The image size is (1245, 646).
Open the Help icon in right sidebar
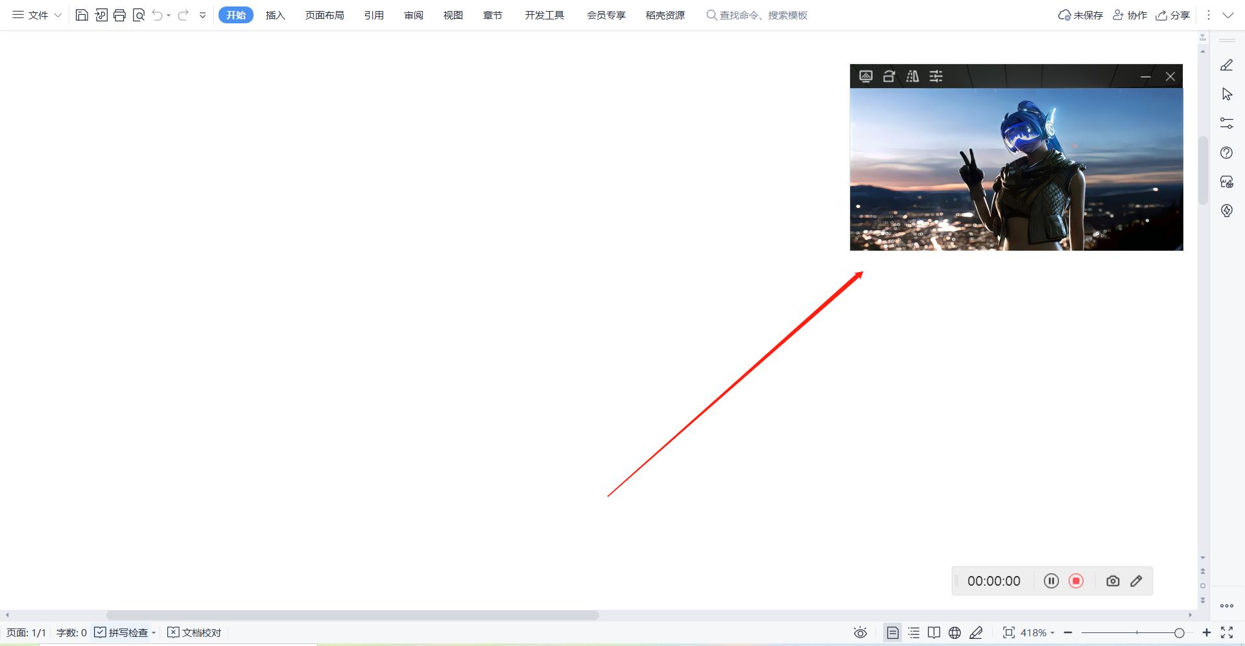1227,152
